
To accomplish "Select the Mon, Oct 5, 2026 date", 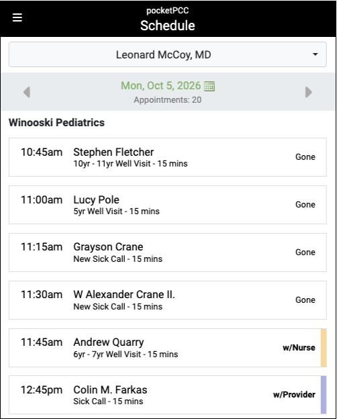I will point(161,86).
